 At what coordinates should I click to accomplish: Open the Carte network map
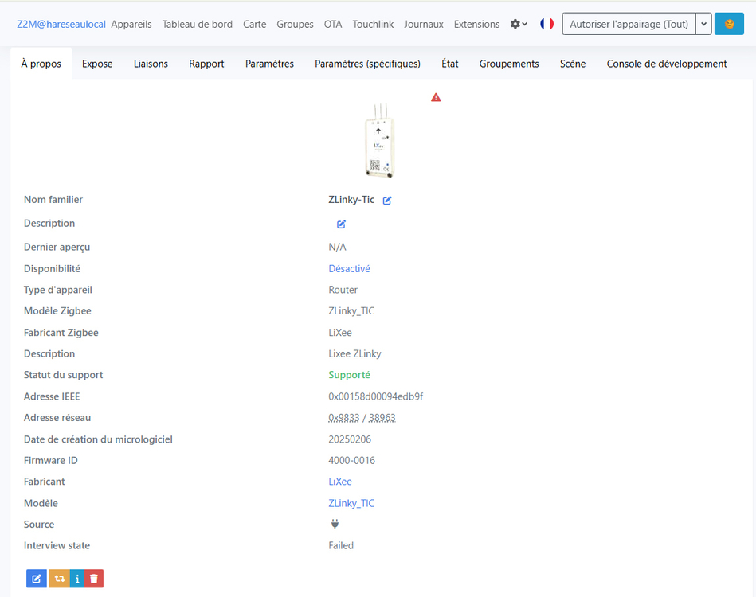[x=255, y=24]
